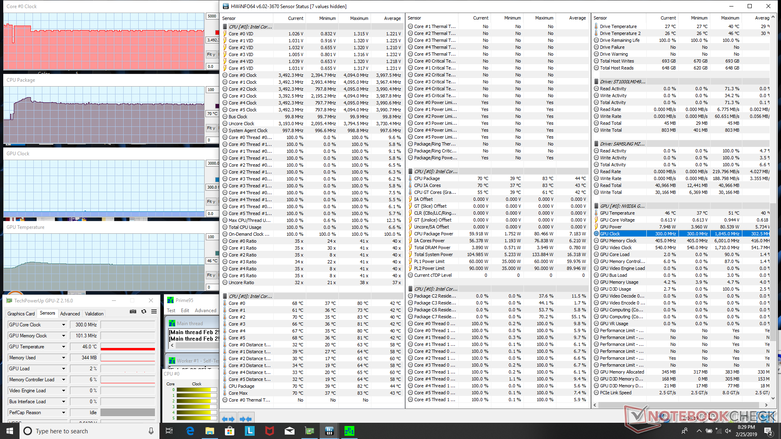Screen dimensions: 781x439
Task: Toggle Fit y on CPU Package graph
Action: pyautogui.click(x=211, y=128)
